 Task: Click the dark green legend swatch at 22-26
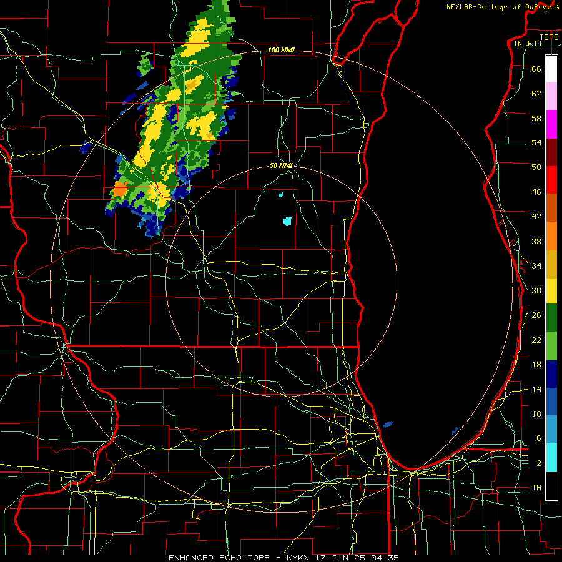[x=551, y=318]
